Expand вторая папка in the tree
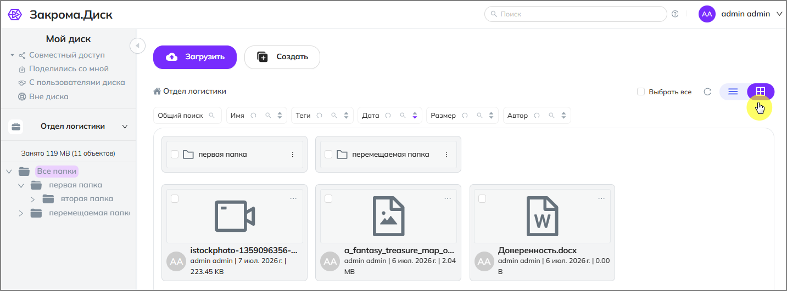Screen dimensions: 787x291 [x=32, y=199]
